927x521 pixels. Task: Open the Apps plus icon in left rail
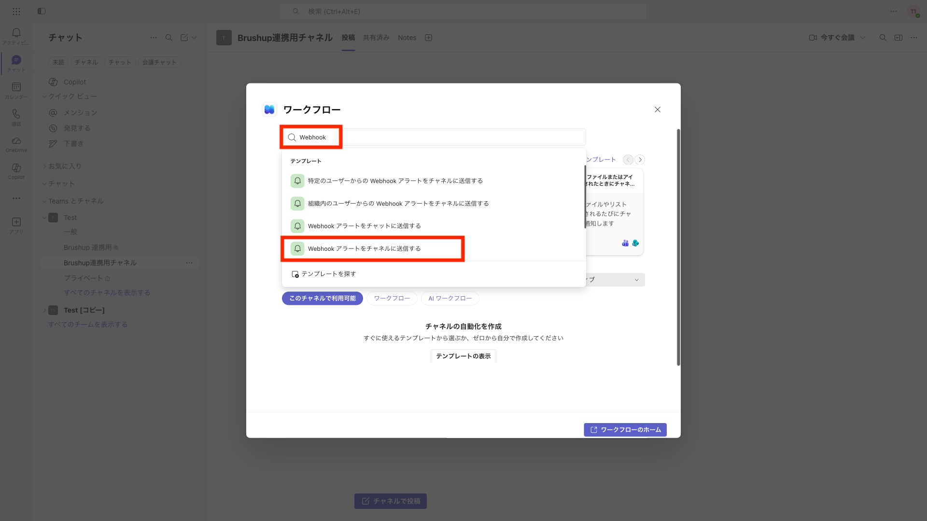point(16,225)
